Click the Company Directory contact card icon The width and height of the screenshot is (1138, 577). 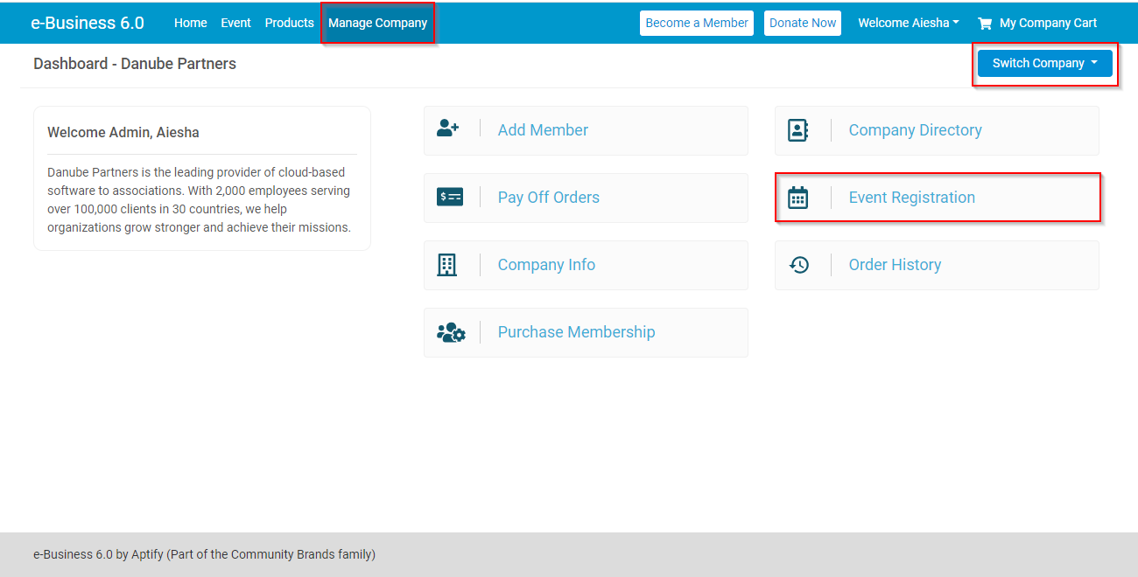coord(797,129)
